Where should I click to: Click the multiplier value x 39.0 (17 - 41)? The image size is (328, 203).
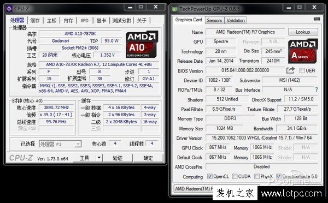[x=56, y=115]
